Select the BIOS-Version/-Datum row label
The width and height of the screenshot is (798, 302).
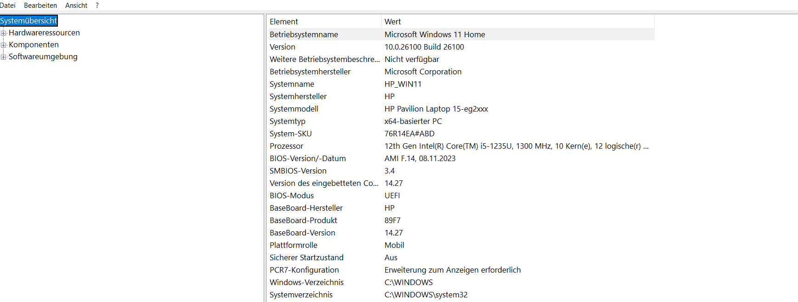click(308, 158)
